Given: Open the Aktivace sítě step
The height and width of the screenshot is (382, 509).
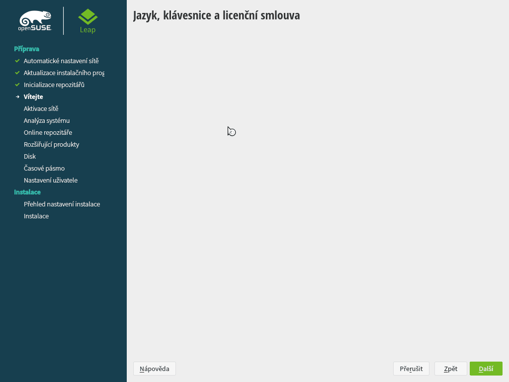Looking at the screenshot, I should click(x=41, y=108).
